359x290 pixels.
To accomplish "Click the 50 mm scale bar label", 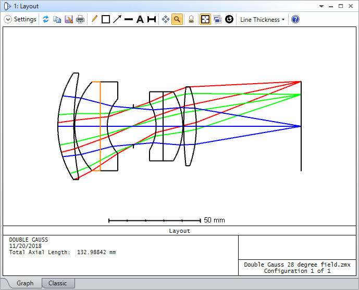I will click(214, 220).
